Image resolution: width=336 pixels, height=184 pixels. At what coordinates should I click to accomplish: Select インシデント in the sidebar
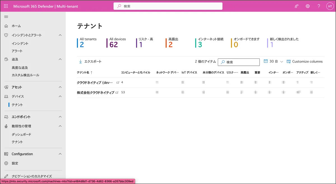20,44
